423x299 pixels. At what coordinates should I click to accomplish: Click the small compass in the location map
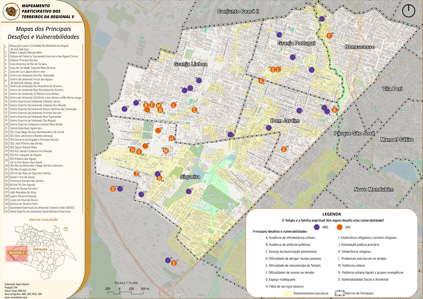pos(66,229)
